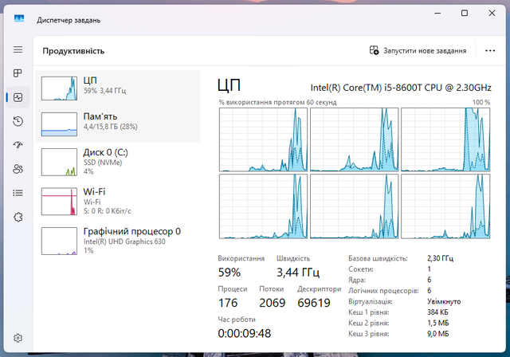Open the Processes page icon
Viewport: 510px width, 357px height.
point(18,73)
